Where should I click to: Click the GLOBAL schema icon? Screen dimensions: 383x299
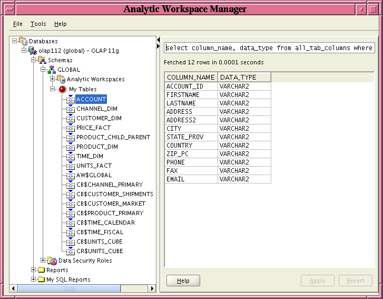[x=52, y=70]
